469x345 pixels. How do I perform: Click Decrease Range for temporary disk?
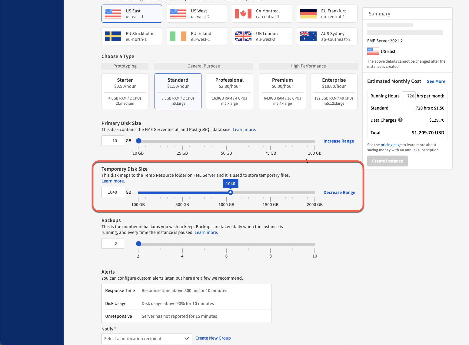(339, 192)
